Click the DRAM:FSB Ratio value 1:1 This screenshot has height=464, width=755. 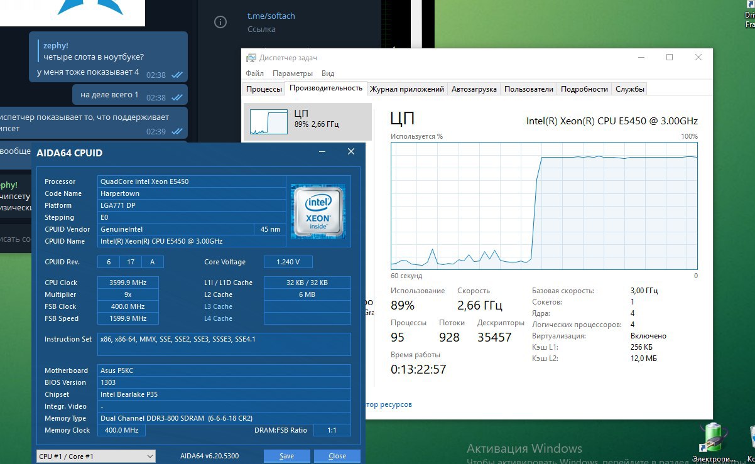[331, 430]
